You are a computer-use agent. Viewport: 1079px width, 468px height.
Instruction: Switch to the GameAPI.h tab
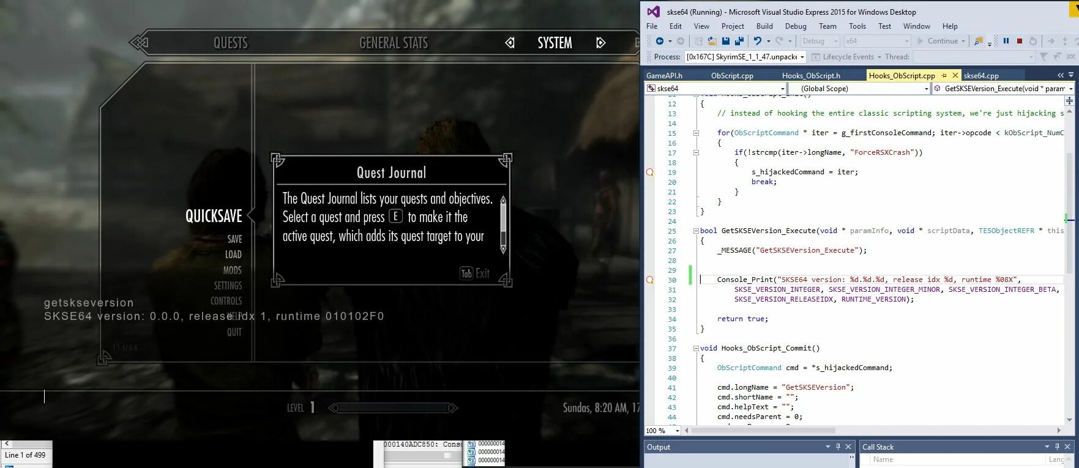point(665,75)
